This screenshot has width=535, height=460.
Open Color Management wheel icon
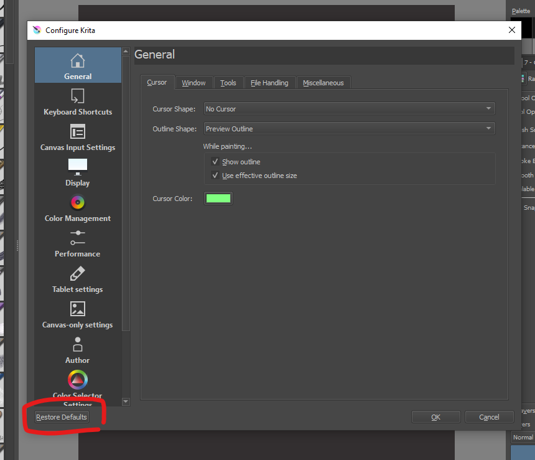click(78, 202)
